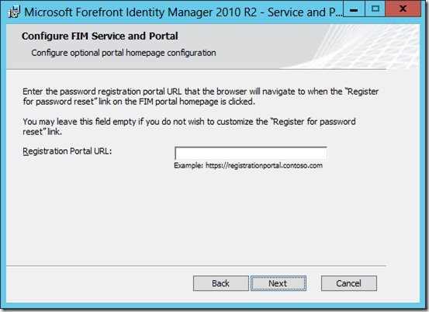The height and width of the screenshot is (312, 429).
Task: Click the Registration Portal URL label
Action: (67, 151)
